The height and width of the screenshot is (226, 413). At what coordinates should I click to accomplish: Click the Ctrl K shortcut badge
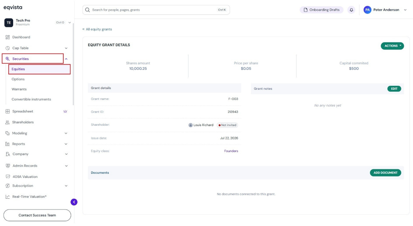tap(222, 10)
